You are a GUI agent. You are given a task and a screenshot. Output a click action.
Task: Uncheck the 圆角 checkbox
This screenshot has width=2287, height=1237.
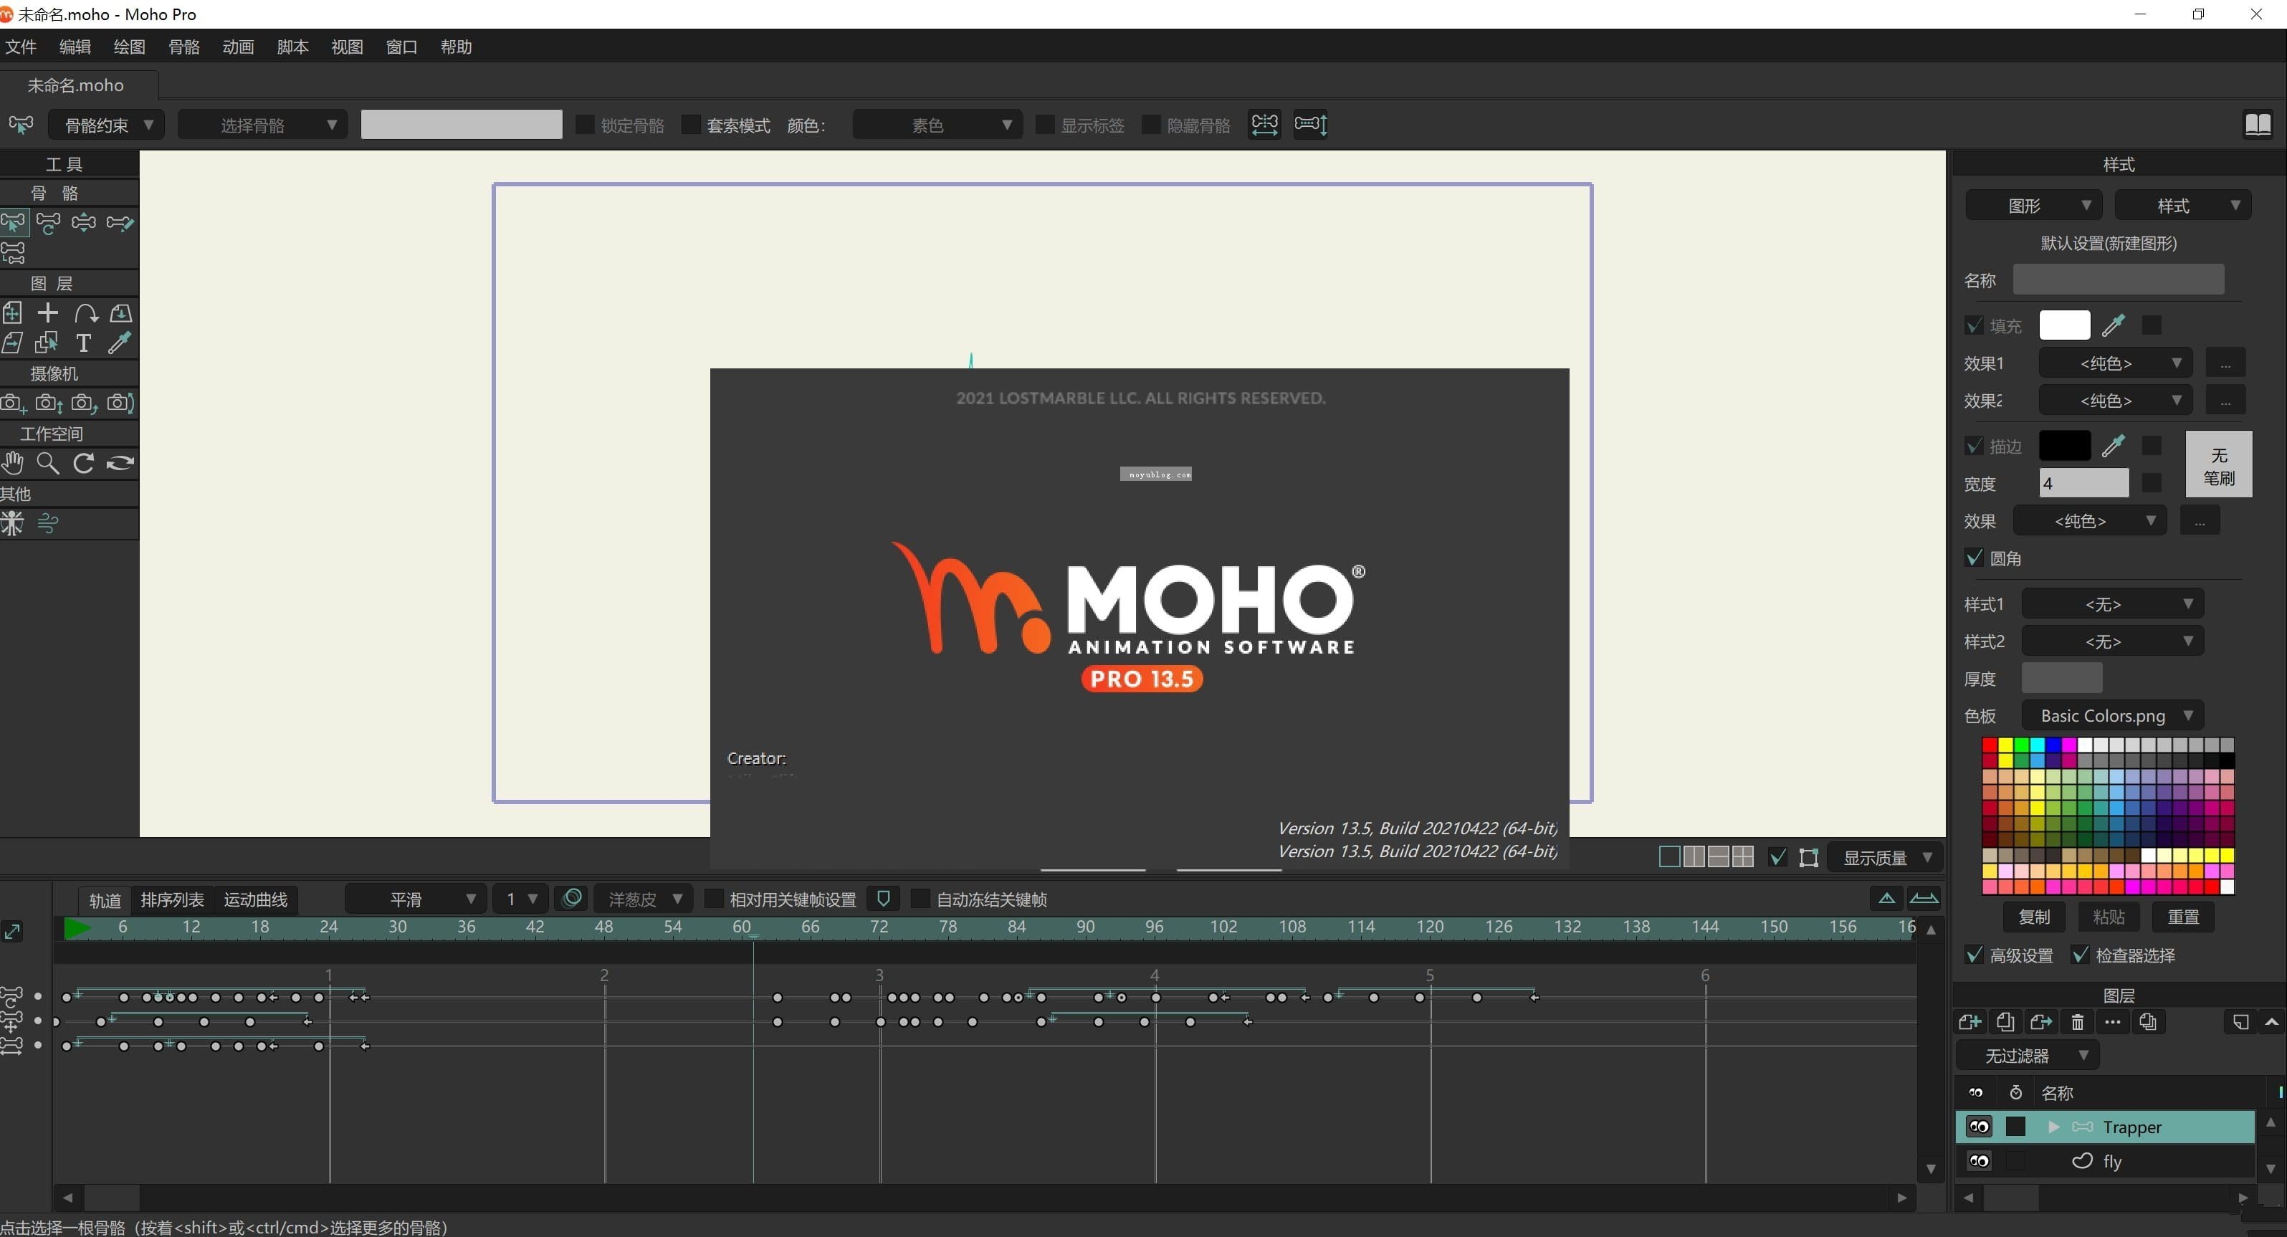coord(1975,558)
